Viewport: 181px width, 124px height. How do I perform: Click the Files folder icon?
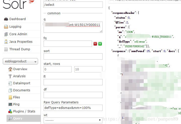10,97
